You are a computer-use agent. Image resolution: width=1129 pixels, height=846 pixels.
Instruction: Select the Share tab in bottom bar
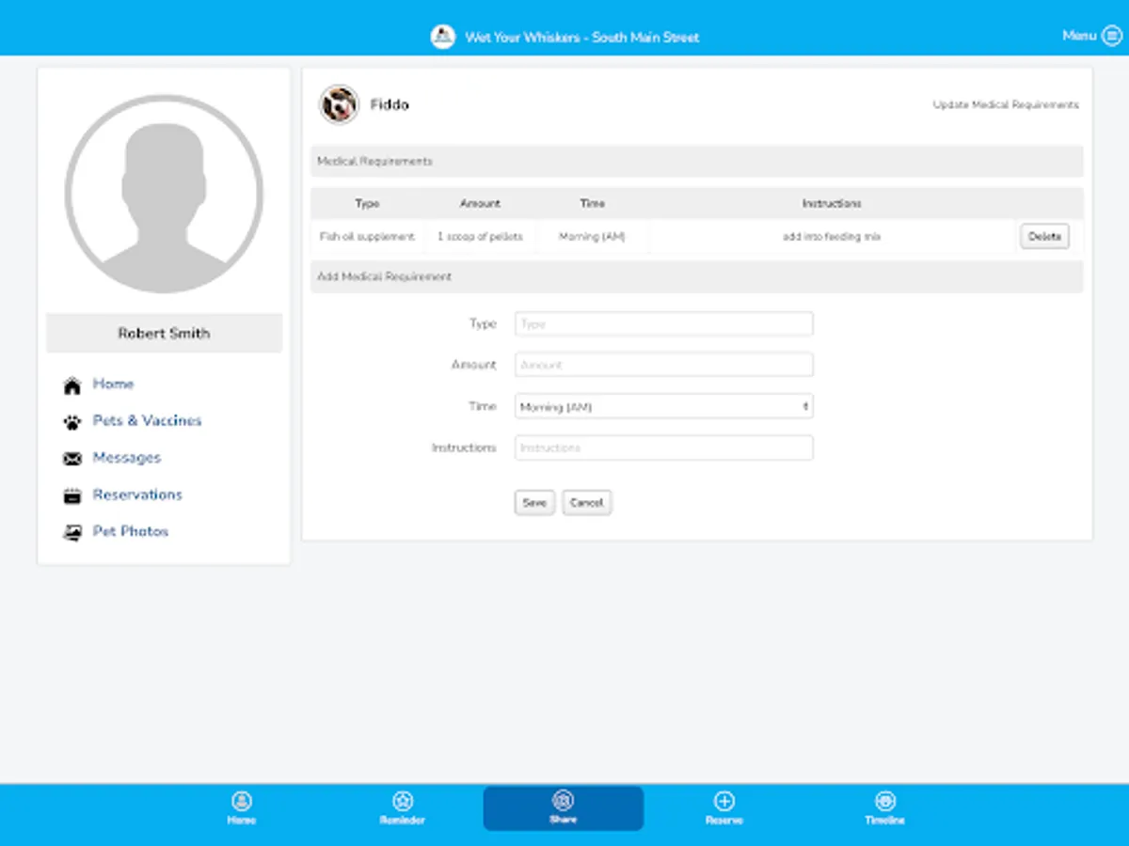tap(563, 808)
